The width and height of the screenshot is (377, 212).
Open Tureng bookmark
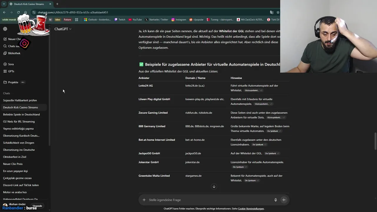(220, 20)
